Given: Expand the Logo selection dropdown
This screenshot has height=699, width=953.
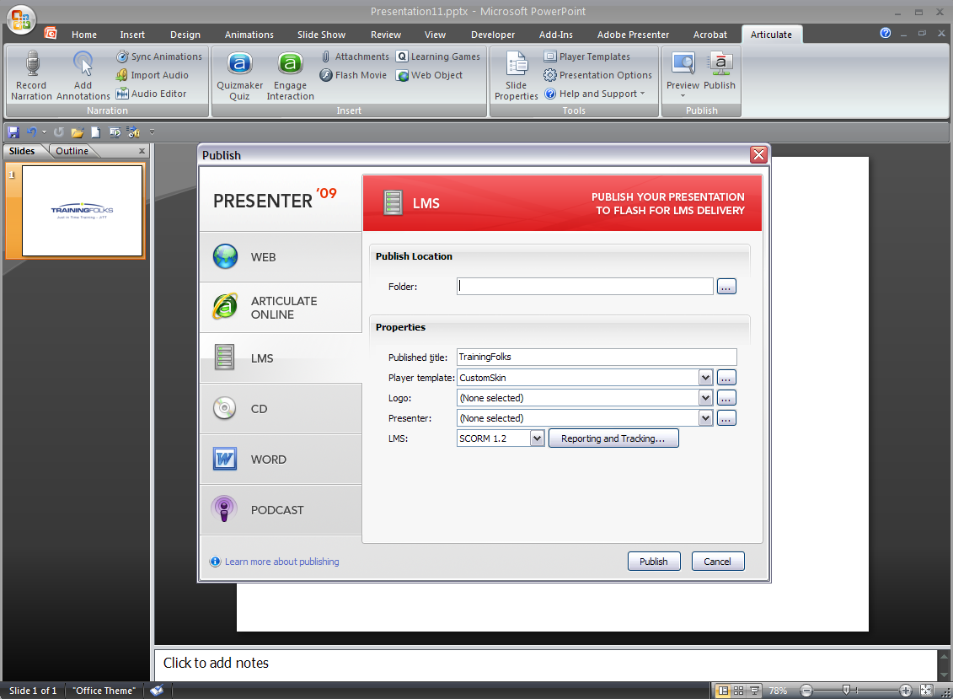Looking at the screenshot, I should click(706, 397).
